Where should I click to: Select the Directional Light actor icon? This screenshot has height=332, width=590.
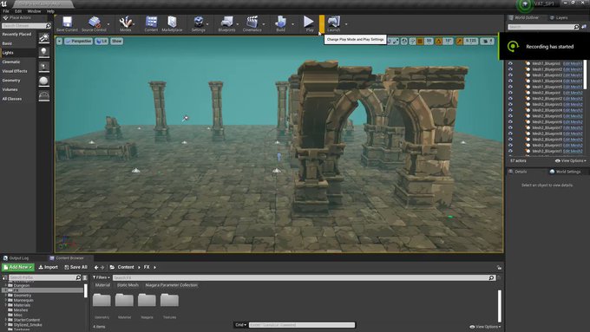(x=44, y=38)
